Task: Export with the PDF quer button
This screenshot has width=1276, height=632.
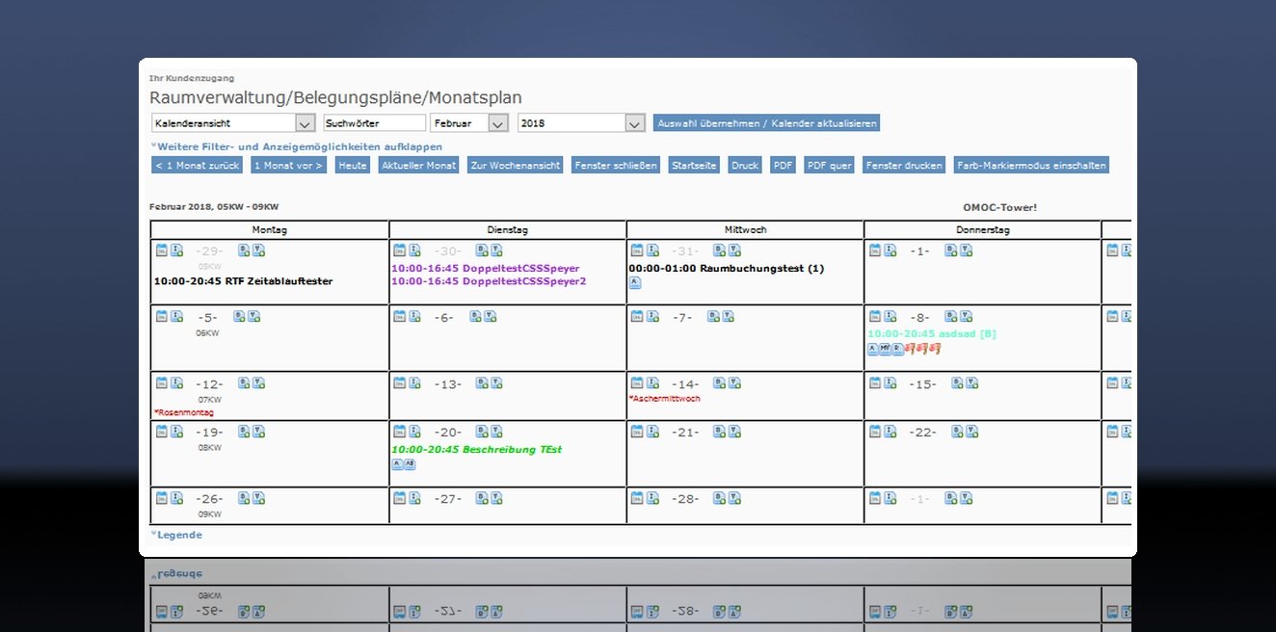Action: point(830,166)
